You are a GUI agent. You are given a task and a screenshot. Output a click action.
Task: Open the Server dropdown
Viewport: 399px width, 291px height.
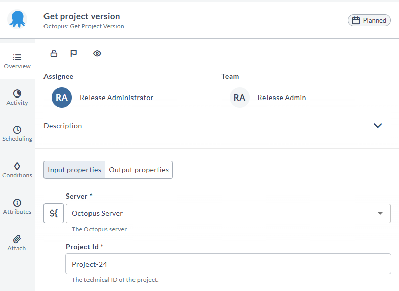pyautogui.click(x=228, y=214)
